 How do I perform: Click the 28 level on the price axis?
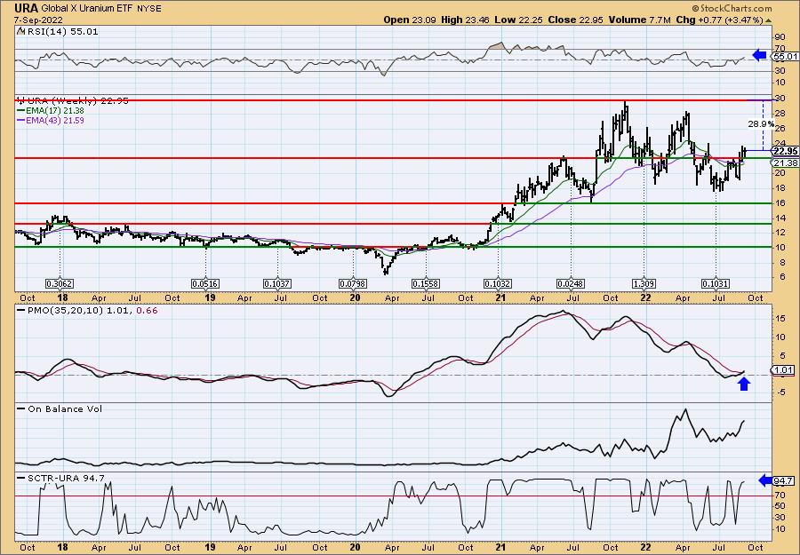pyautogui.click(x=780, y=113)
